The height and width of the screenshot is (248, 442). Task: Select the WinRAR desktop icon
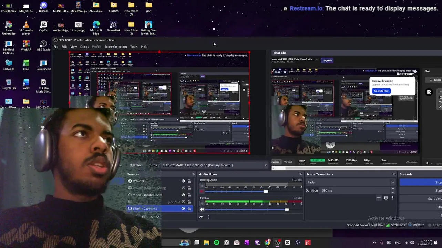[x=26, y=46]
